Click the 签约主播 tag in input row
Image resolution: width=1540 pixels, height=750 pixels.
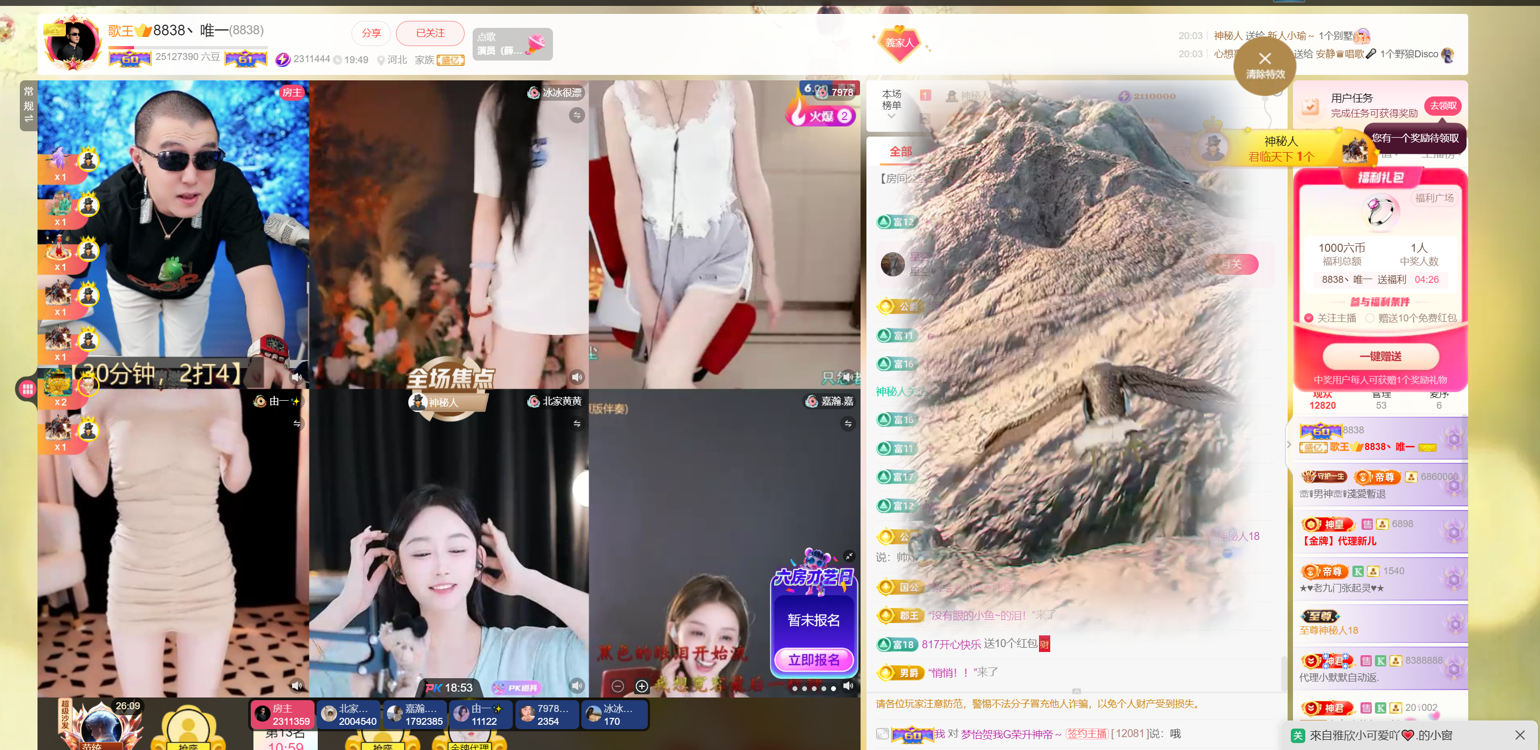tap(1087, 734)
